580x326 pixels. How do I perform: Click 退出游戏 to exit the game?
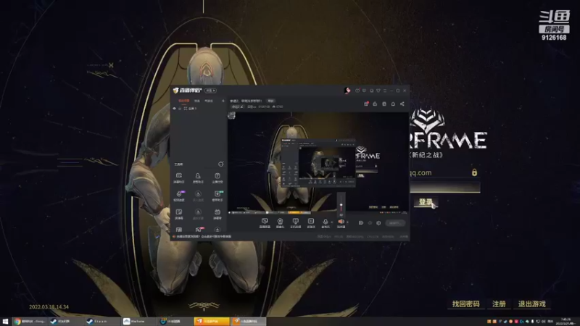coord(532,304)
